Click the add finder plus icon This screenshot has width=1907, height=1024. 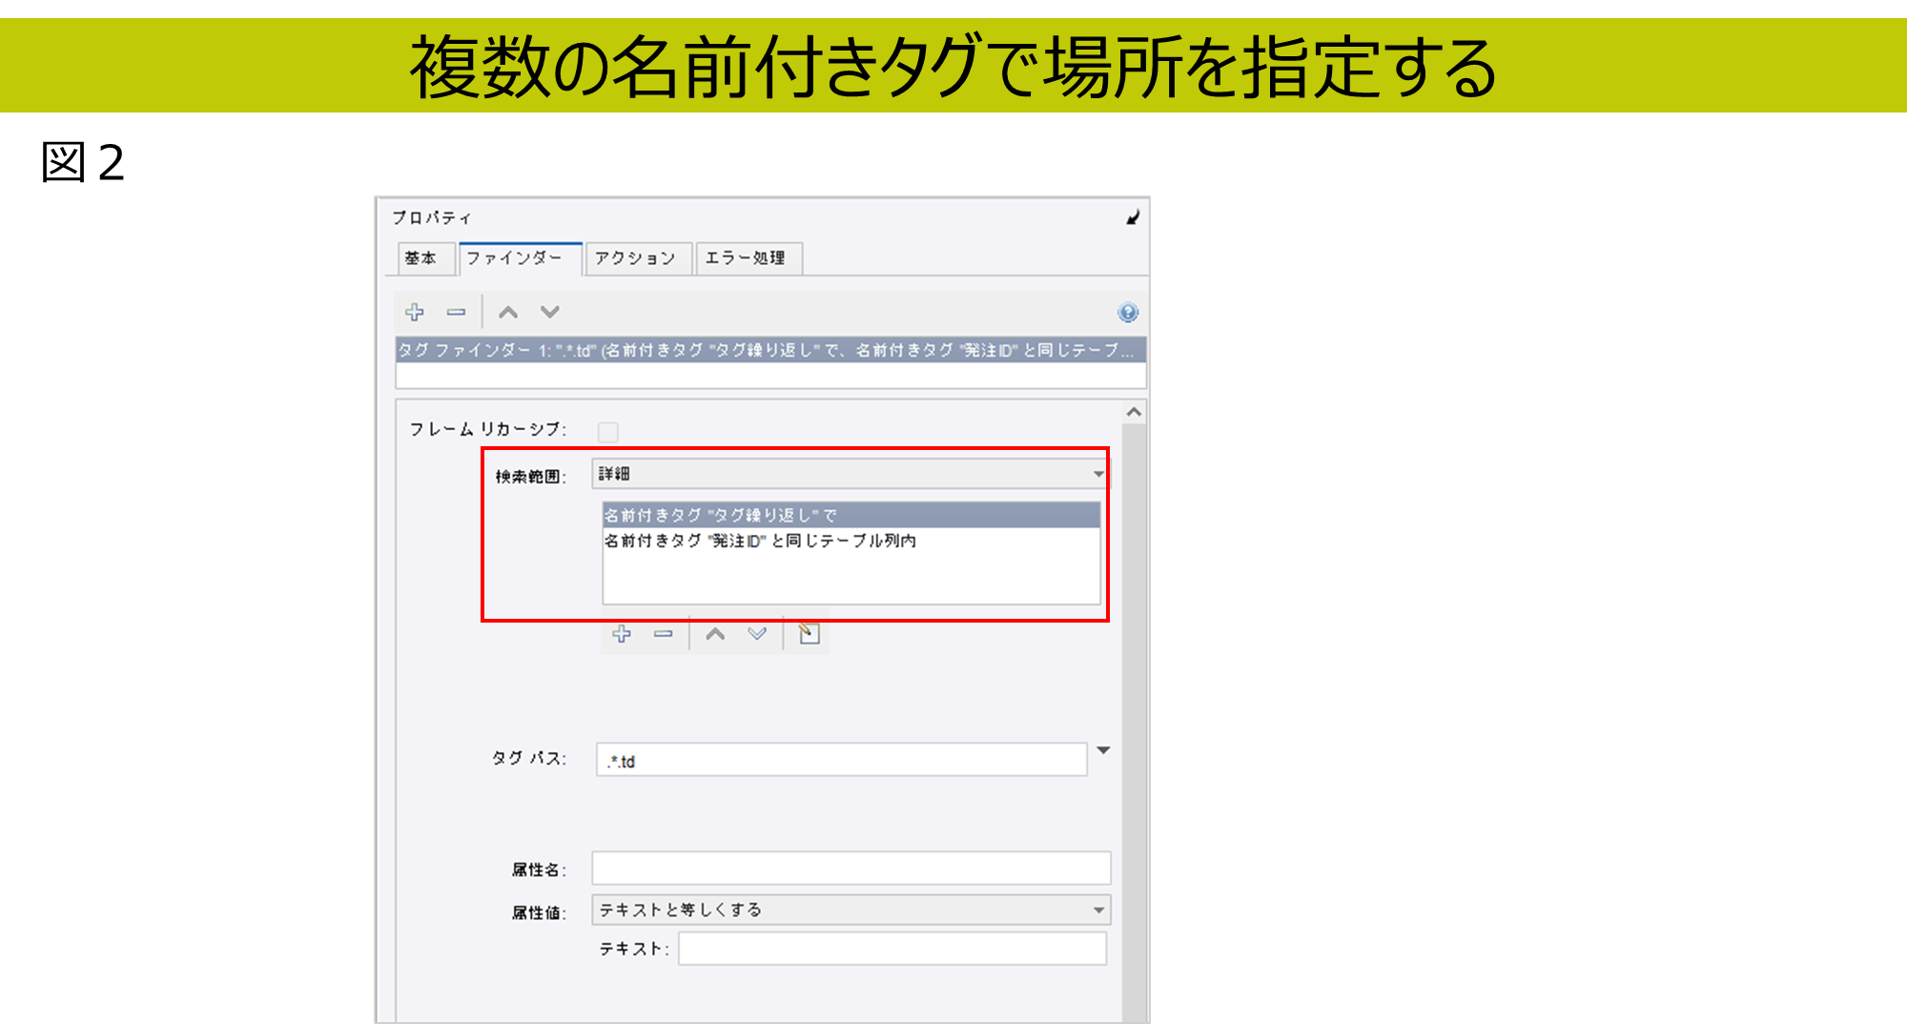tap(415, 313)
